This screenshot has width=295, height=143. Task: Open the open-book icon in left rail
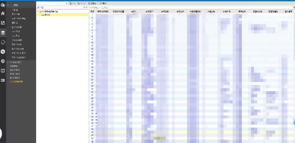pos(3,71)
